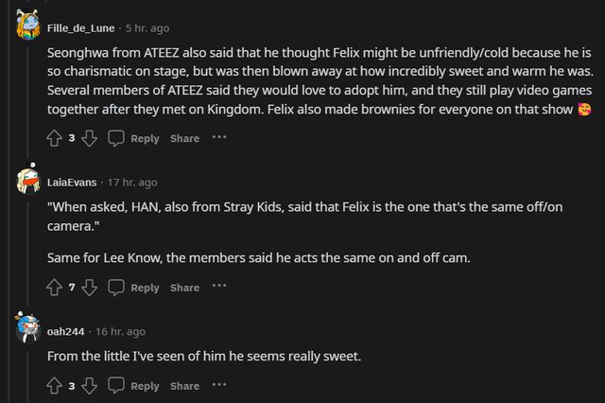Open Fille_de_Lune's user profile link
The width and height of the screenshot is (605, 403).
click(80, 27)
